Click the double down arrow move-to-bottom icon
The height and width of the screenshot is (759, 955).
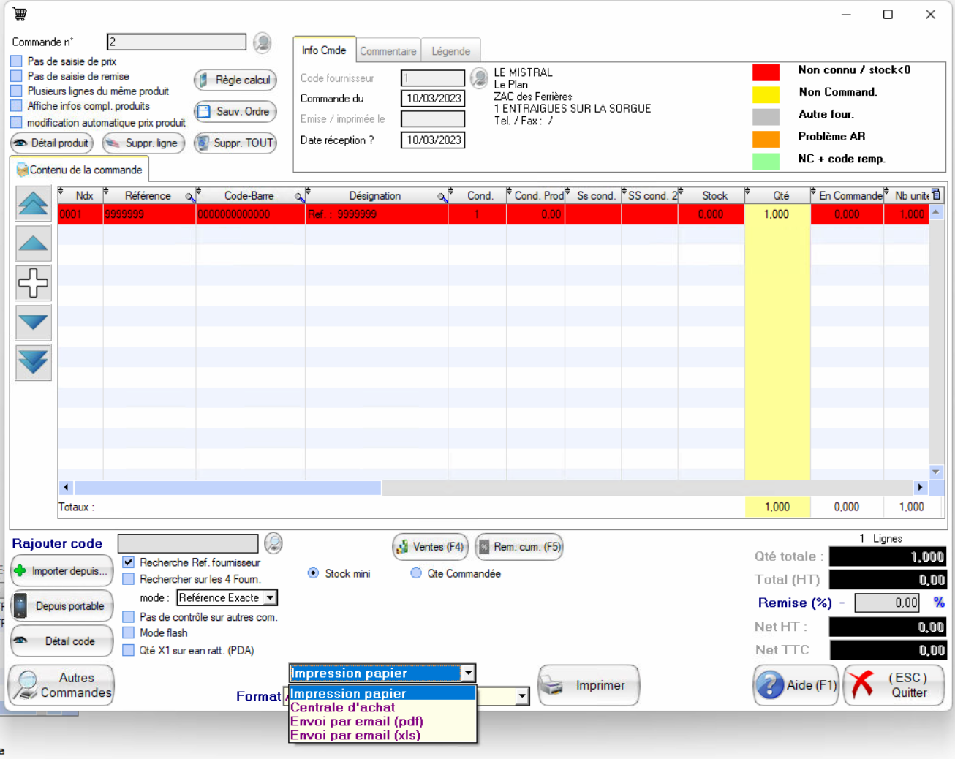(x=33, y=362)
